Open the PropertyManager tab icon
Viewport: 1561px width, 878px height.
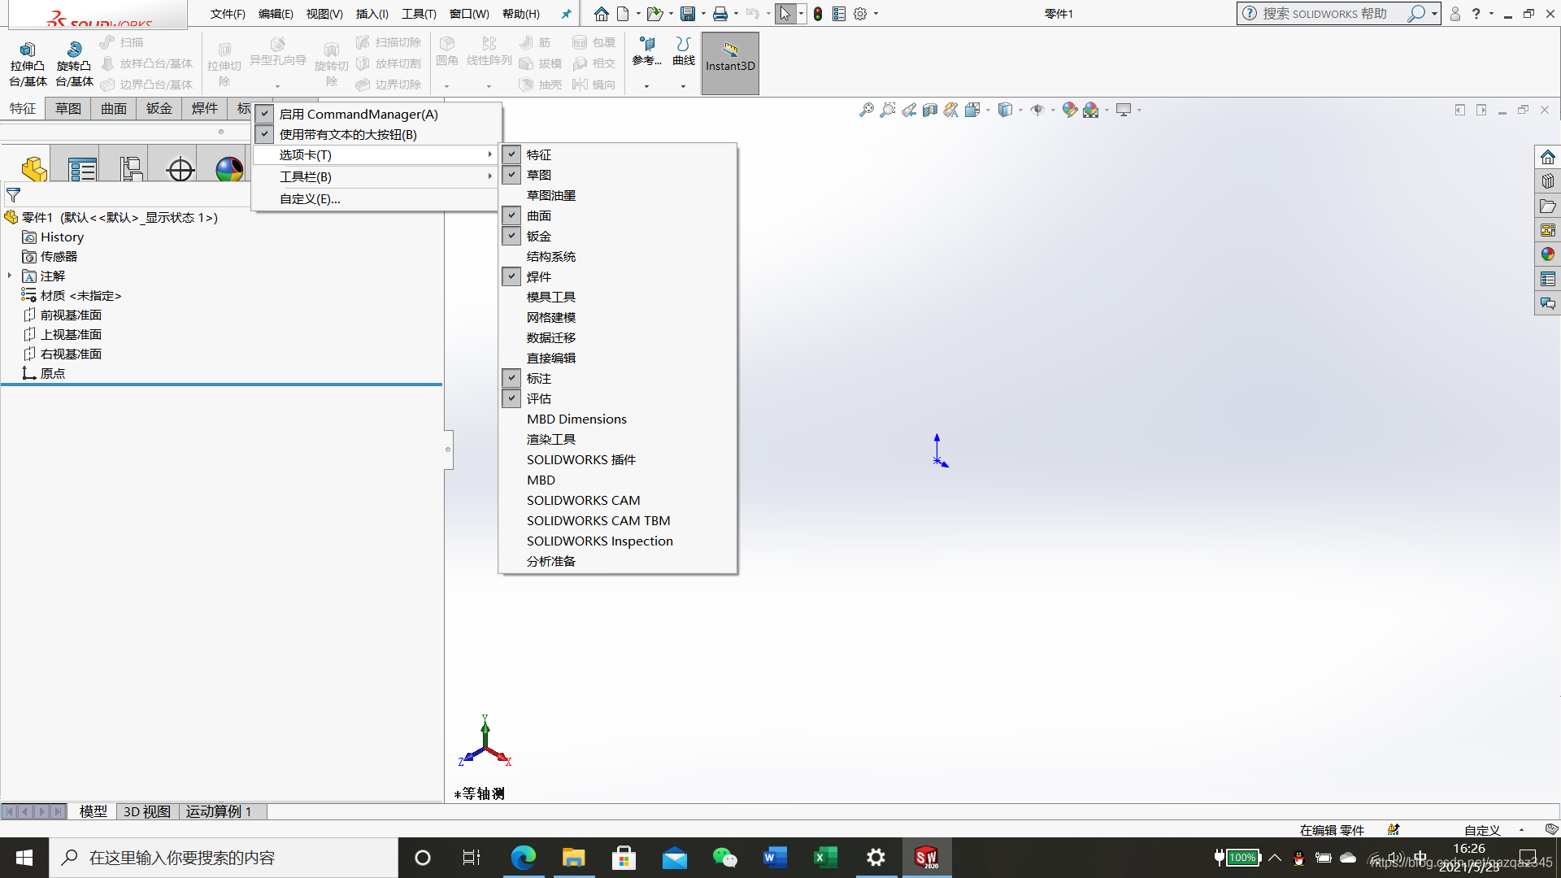point(82,169)
